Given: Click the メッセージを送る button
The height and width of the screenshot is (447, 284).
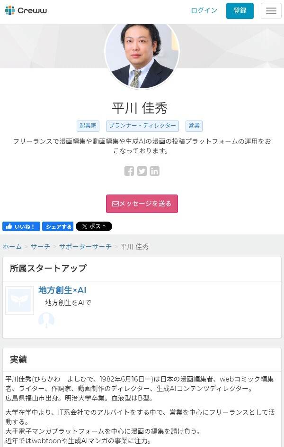Looking at the screenshot, I should click(142, 204).
